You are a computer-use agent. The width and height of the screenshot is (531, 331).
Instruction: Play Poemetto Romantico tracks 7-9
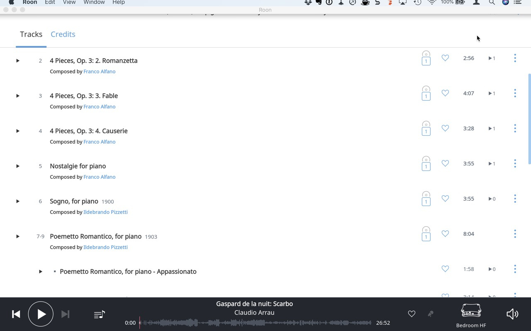point(18,236)
